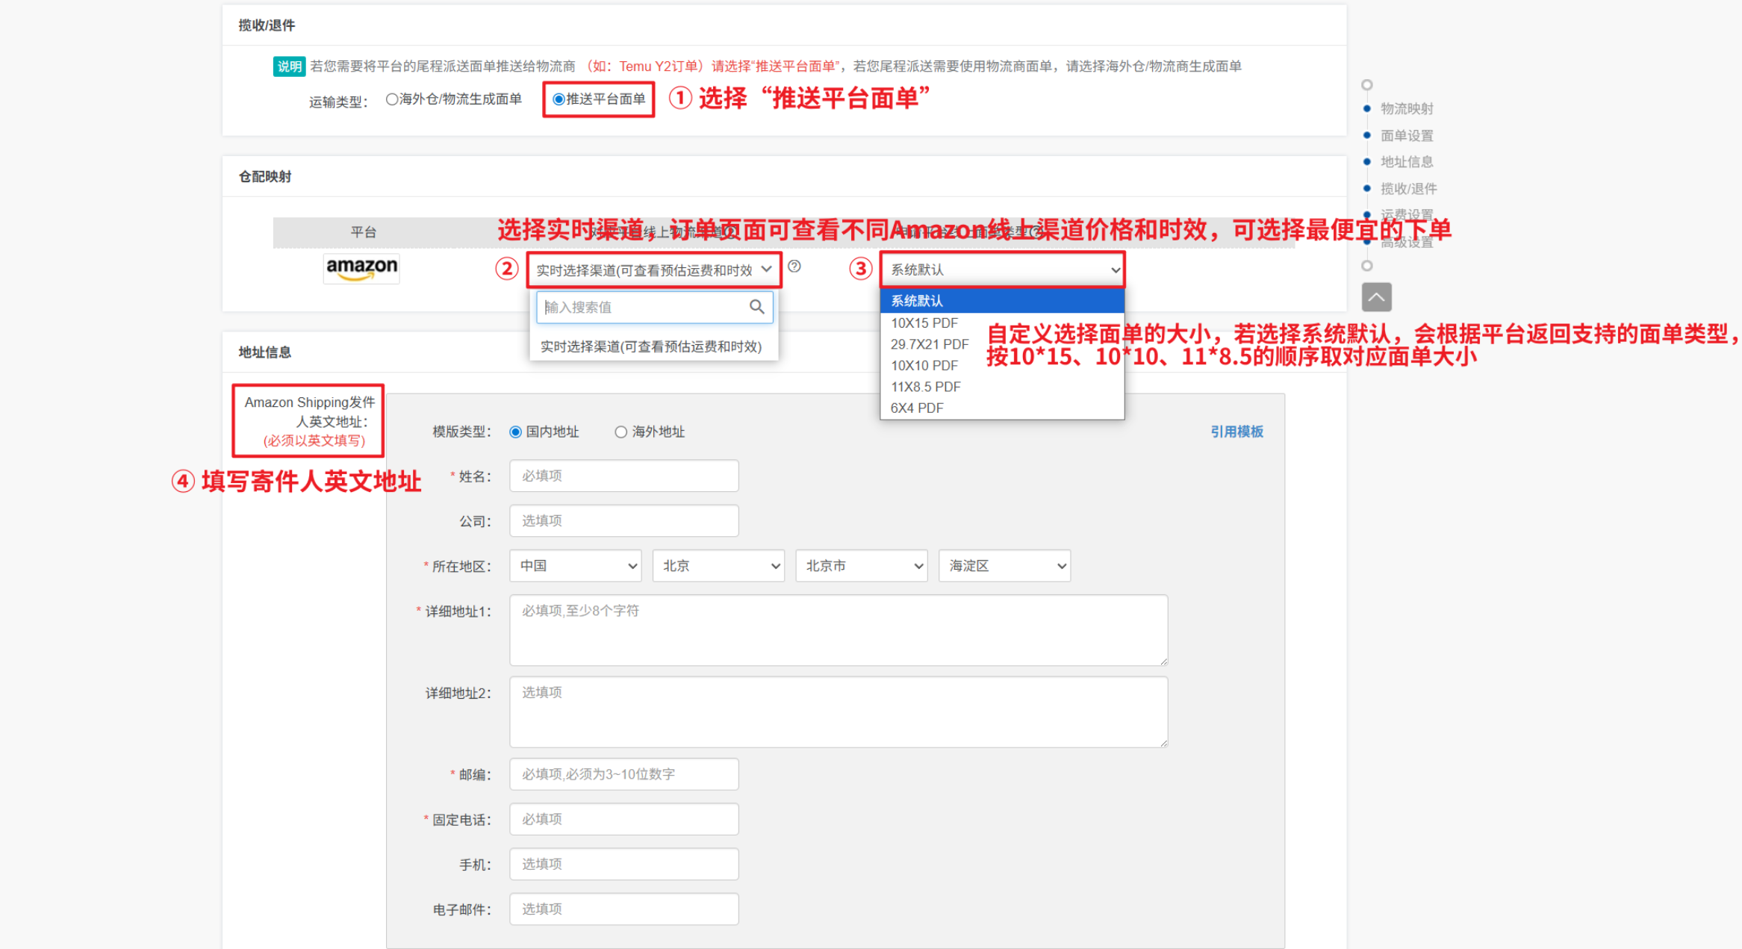The height and width of the screenshot is (949, 1742).
Task: Select 推送平台面单 radio option
Action: 559,99
